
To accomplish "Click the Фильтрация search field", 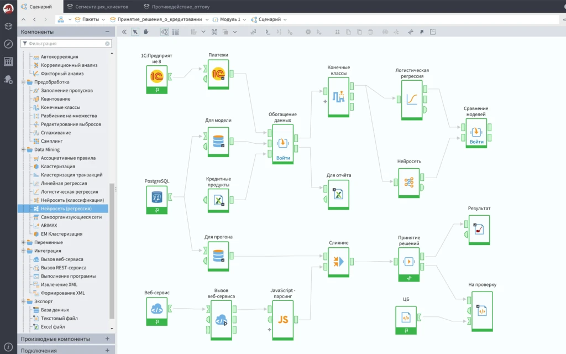I will coord(66,43).
